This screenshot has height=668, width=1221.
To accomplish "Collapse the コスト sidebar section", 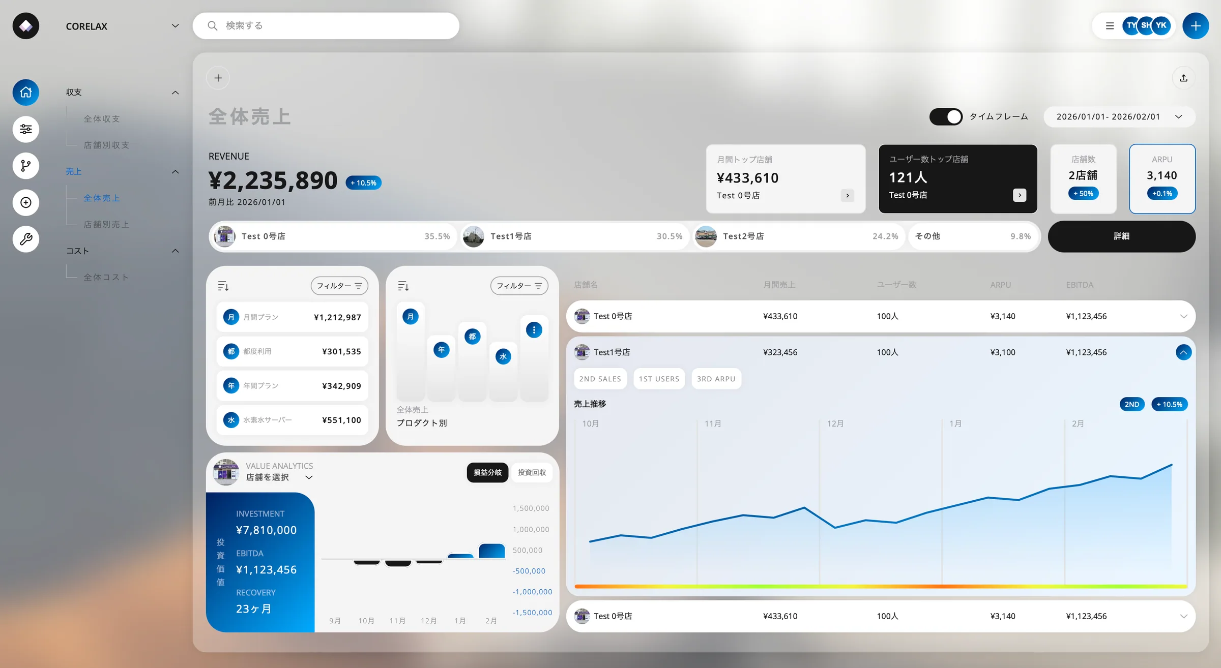I will 175,251.
